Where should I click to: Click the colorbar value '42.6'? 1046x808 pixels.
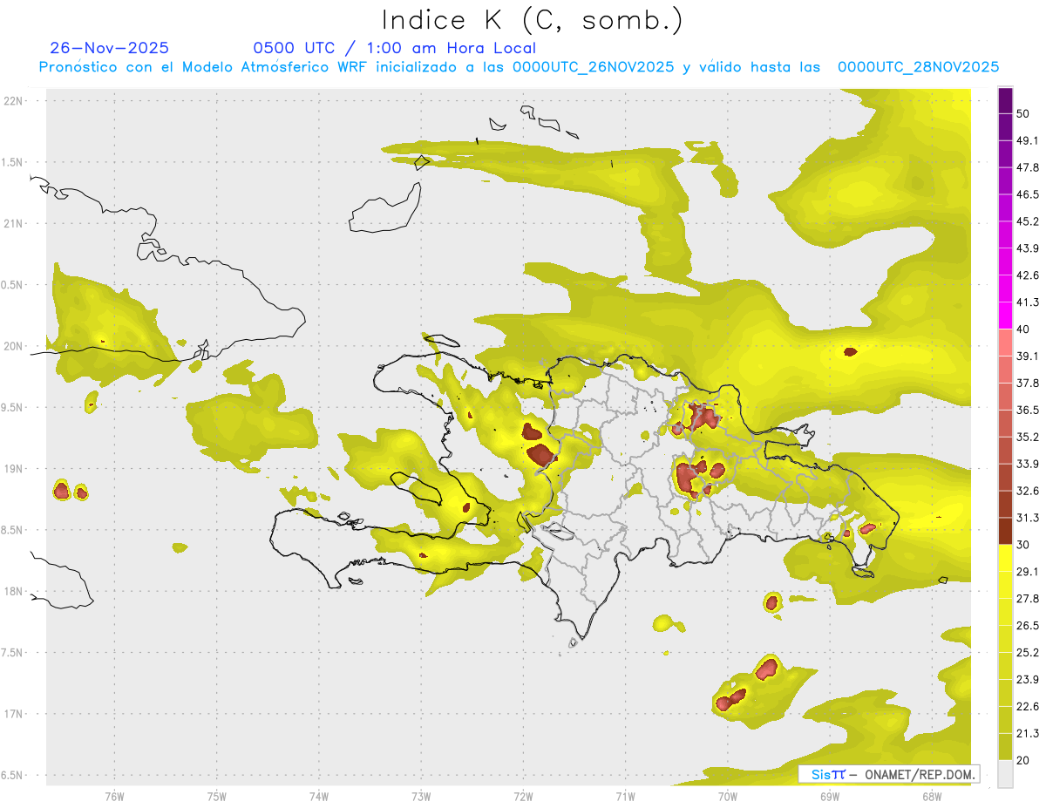tap(1028, 275)
